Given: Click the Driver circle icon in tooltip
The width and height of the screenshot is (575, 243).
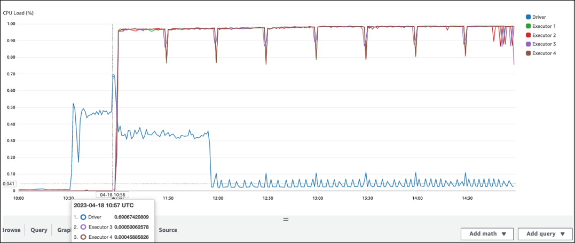Looking at the screenshot, I should [x=83, y=217].
